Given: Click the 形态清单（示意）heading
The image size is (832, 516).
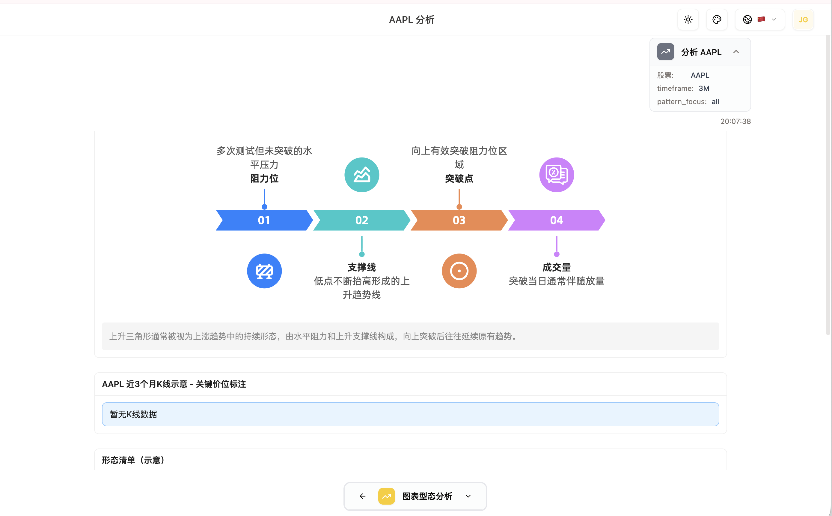Looking at the screenshot, I should click(133, 460).
